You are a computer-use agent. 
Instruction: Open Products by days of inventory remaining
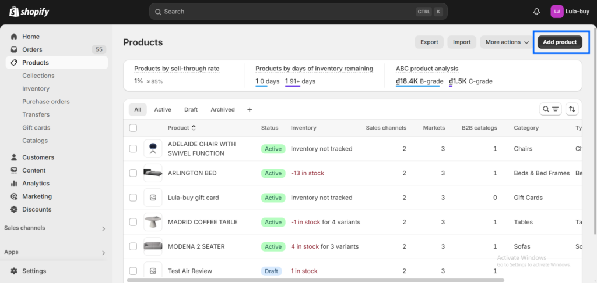click(x=314, y=69)
